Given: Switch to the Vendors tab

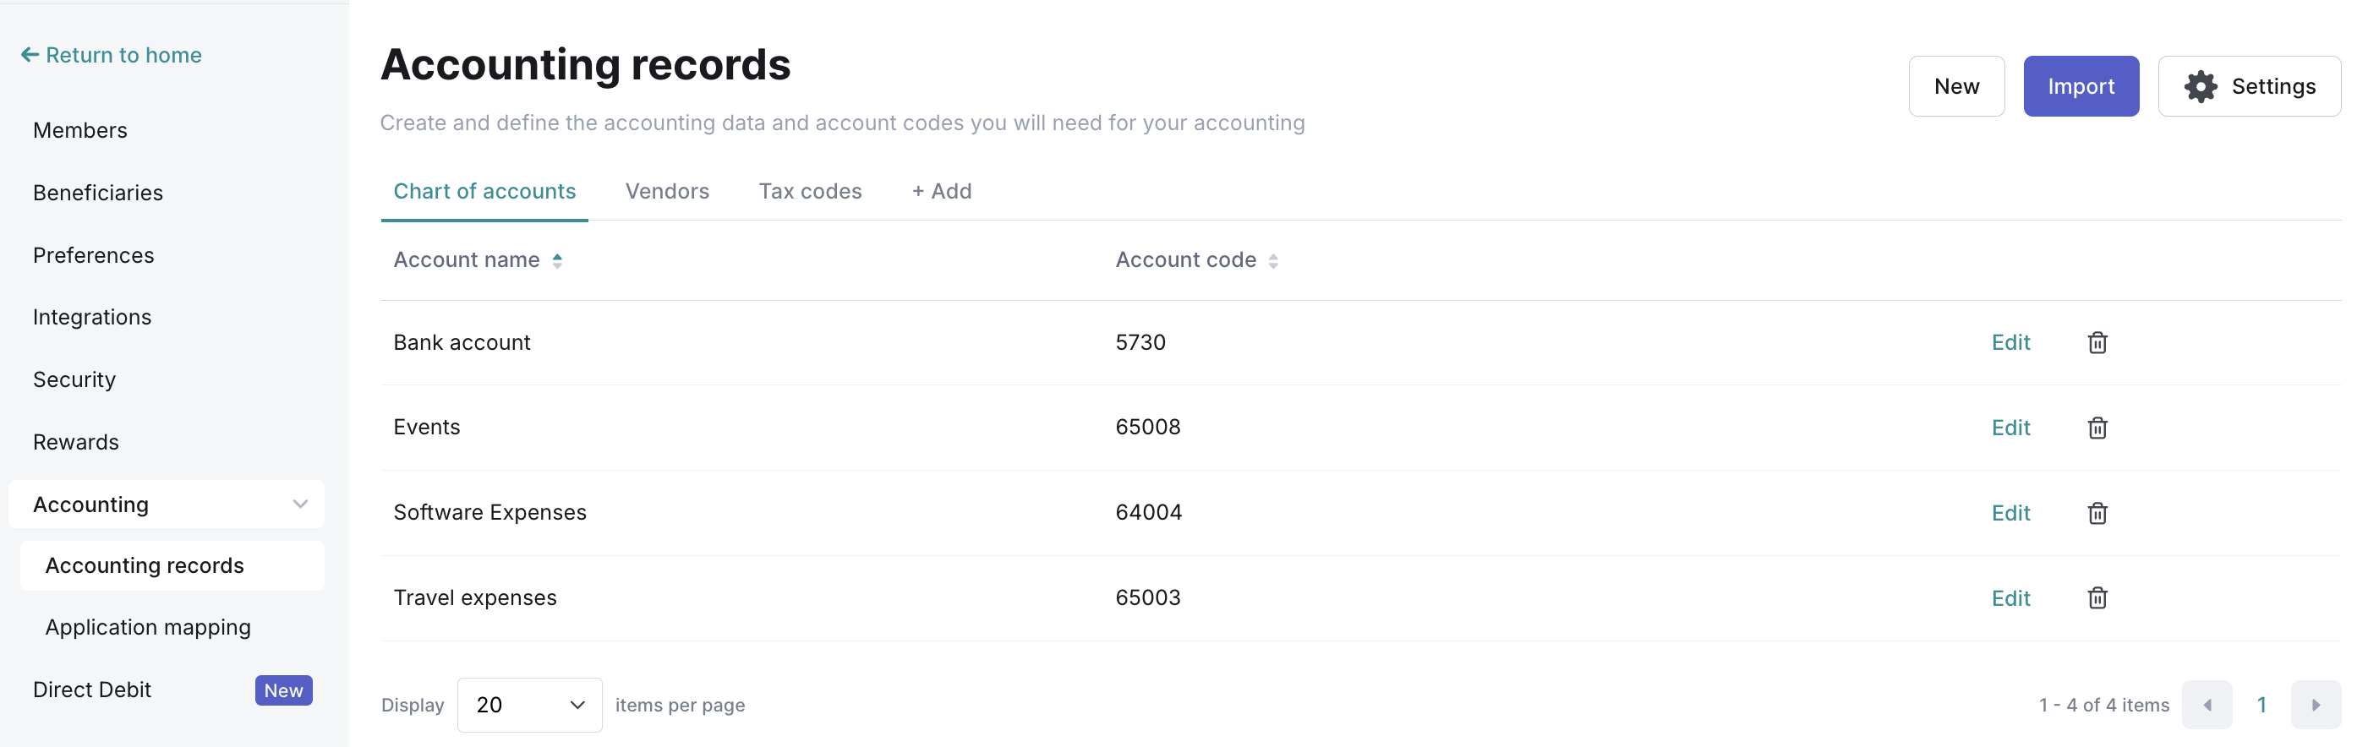Looking at the screenshot, I should [666, 191].
